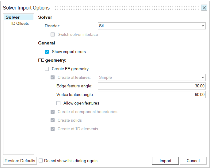Toggle the Switch solver interface checkbox
Screen dimensions: 210x168
[53, 35]
